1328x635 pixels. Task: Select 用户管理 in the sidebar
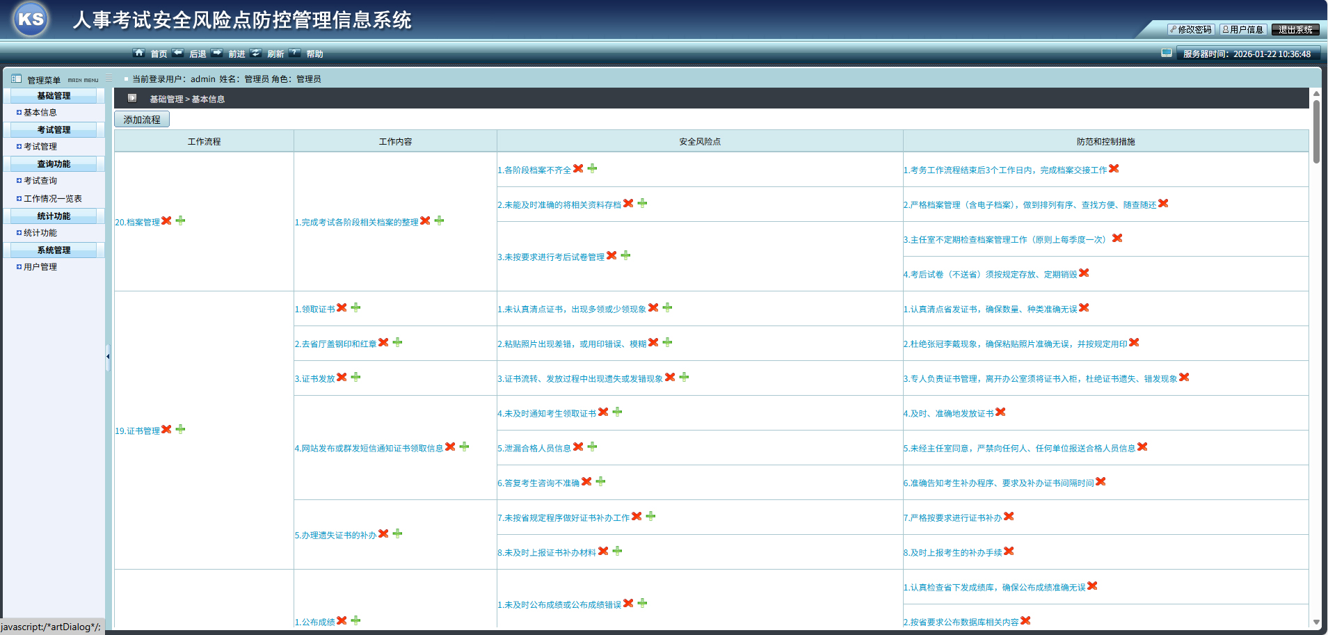pos(40,267)
